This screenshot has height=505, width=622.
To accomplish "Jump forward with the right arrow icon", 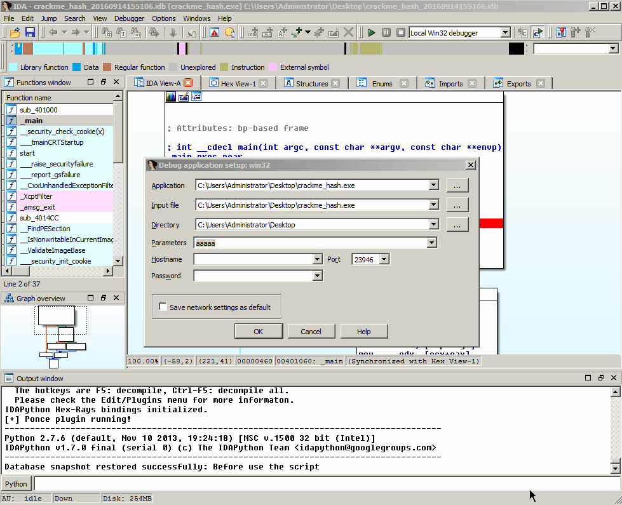I will point(76,32).
